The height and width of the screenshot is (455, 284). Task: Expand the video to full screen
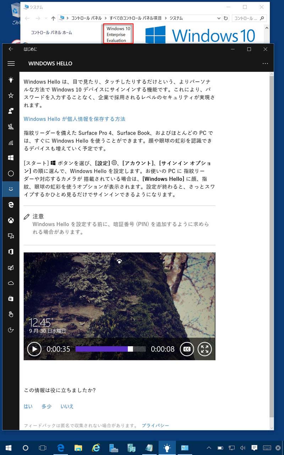coord(204,349)
